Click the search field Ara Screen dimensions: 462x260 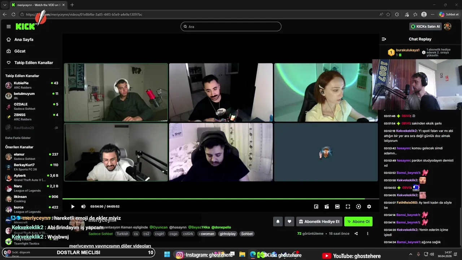click(x=231, y=26)
